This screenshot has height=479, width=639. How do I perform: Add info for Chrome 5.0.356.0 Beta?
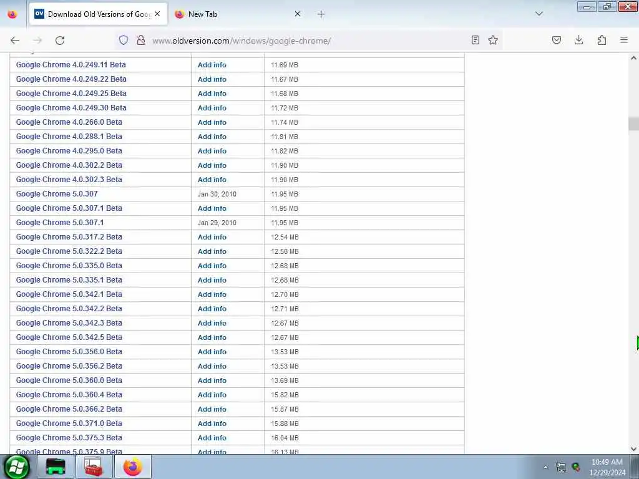tap(212, 352)
